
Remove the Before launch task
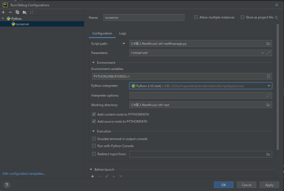tap(100, 176)
